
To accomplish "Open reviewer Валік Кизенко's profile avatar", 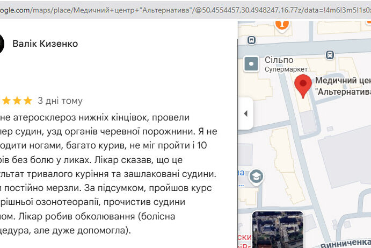I will (2, 44).
